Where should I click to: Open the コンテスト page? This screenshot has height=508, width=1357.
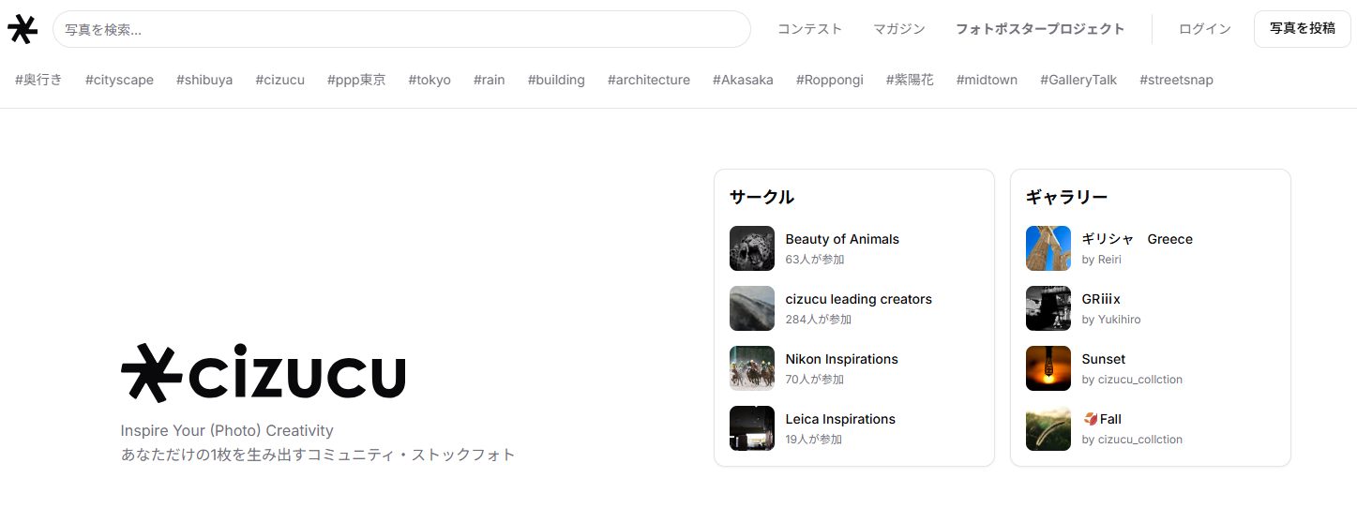(810, 29)
